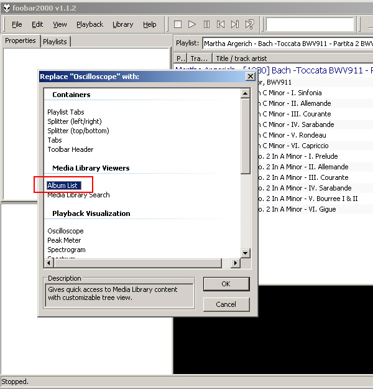Click the list's scroll up arrow

tap(246, 93)
